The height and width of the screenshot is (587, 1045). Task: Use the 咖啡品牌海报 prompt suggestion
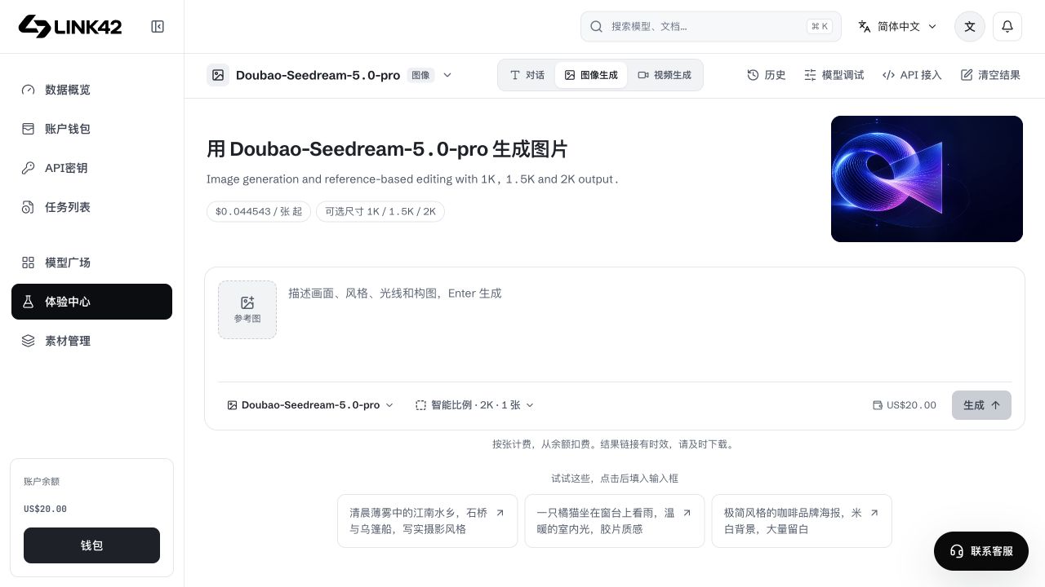802,521
